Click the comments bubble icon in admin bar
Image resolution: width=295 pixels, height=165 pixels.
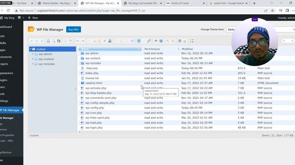tap(19, 18)
